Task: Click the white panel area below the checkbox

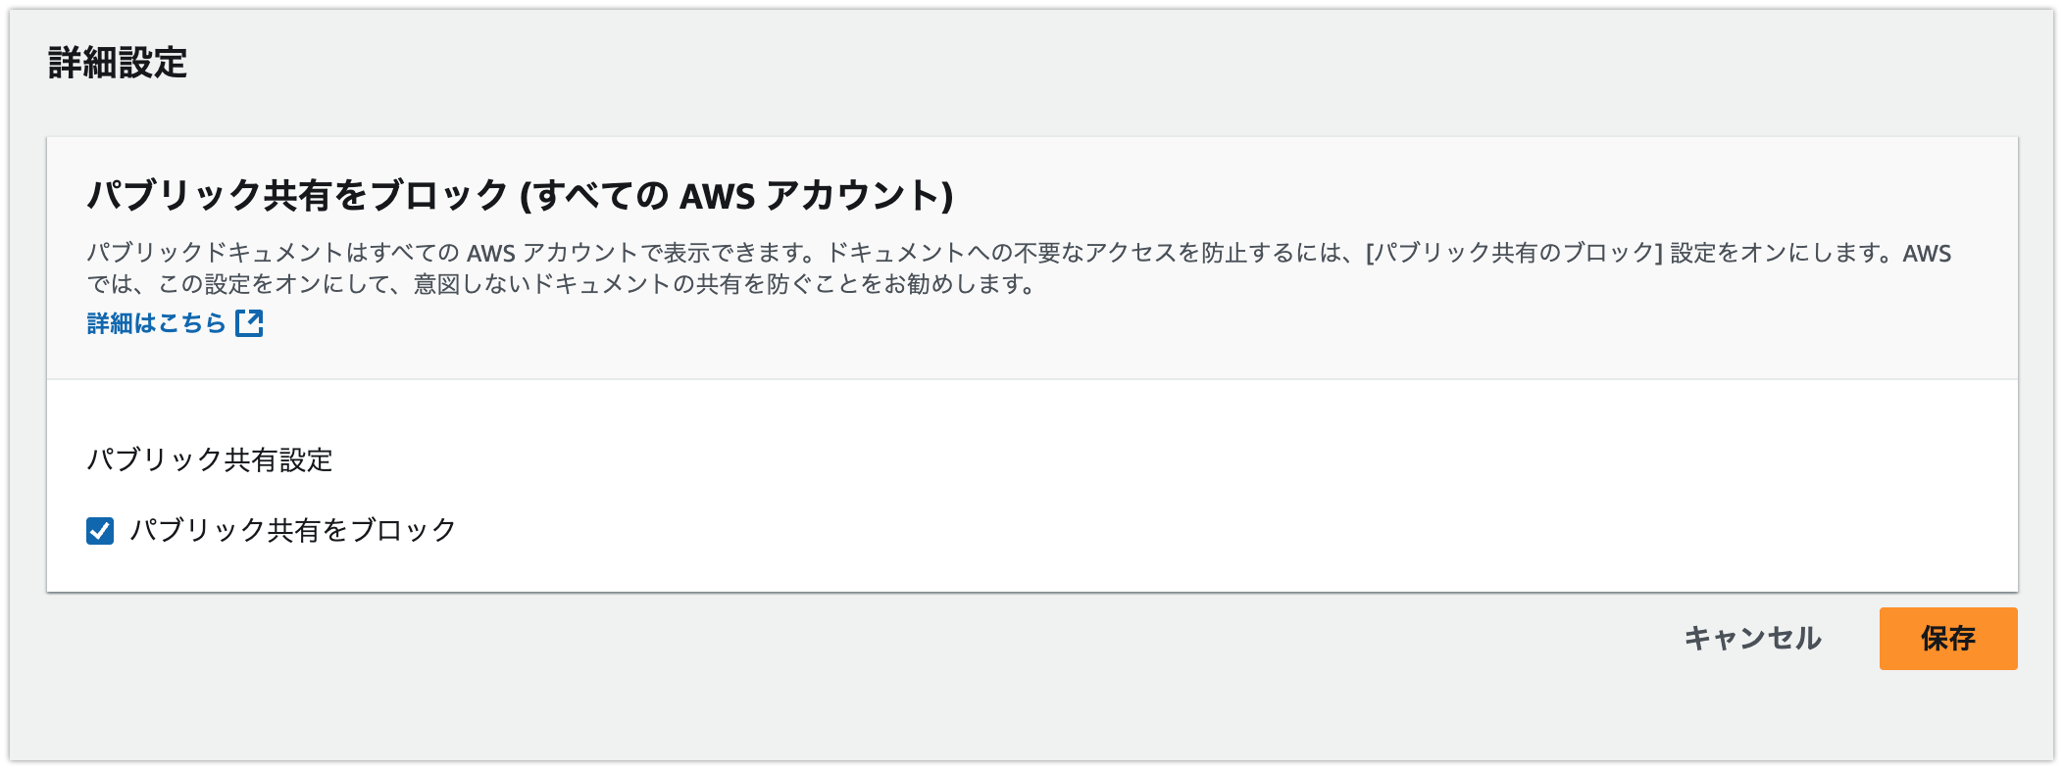Action: click(1031, 570)
